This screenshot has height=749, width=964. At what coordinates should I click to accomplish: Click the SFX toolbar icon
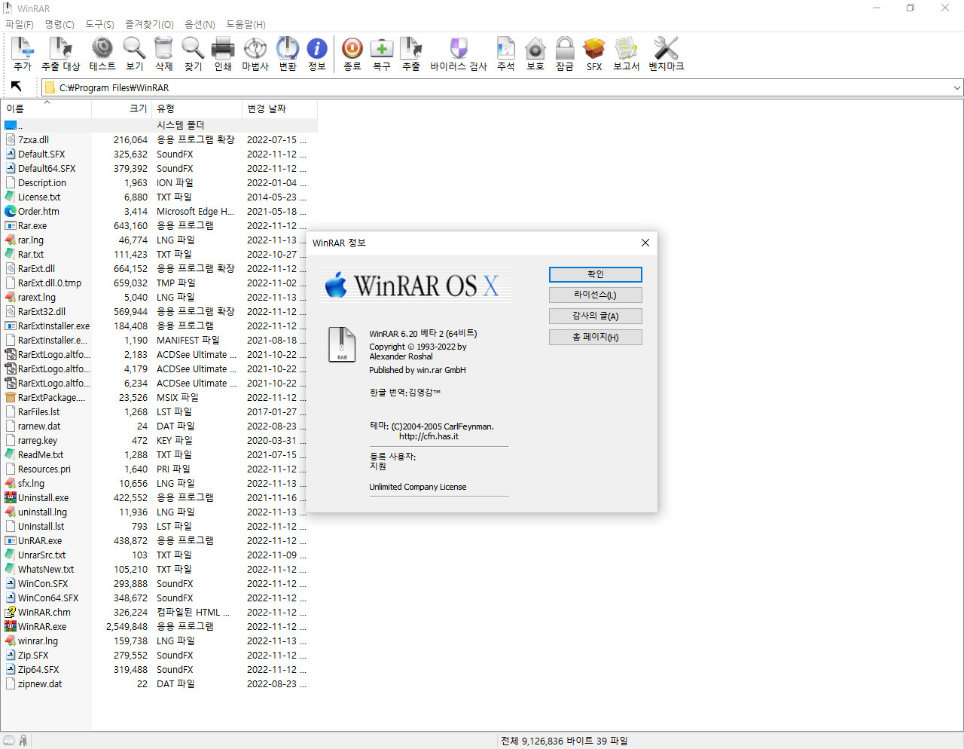point(594,48)
